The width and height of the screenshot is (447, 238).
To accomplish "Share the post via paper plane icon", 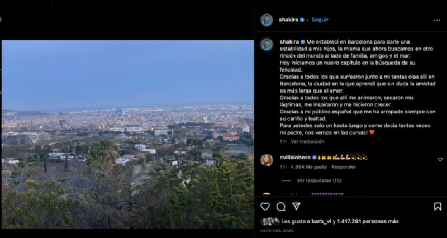I will coord(296,207).
